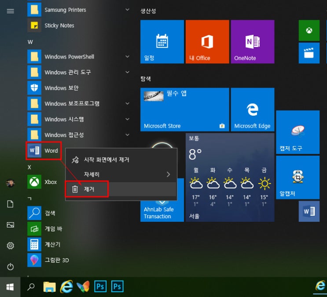Click the user account avatar

tap(11, 183)
